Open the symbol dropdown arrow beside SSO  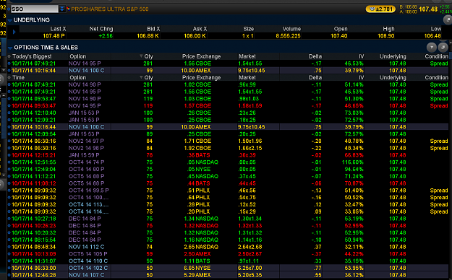(61, 9)
